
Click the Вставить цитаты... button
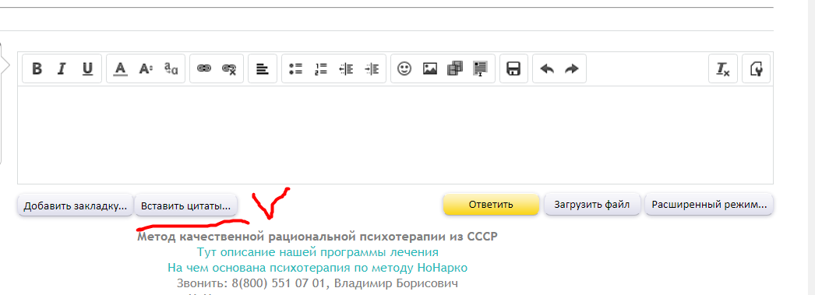coord(185,205)
